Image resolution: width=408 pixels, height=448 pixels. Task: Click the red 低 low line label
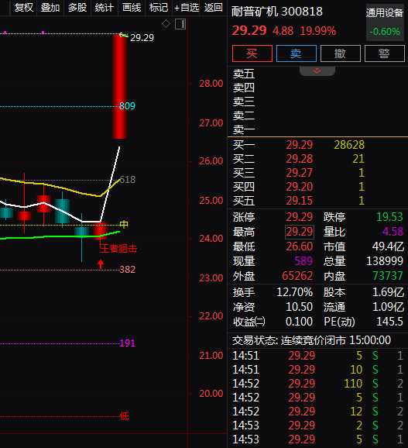(x=124, y=416)
